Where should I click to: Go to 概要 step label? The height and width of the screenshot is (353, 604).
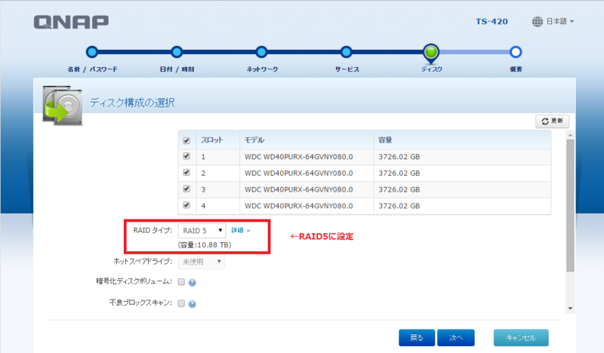tap(516, 69)
